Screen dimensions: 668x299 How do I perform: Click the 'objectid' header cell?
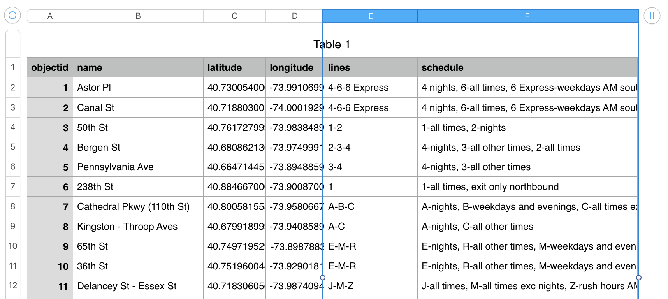[50, 68]
